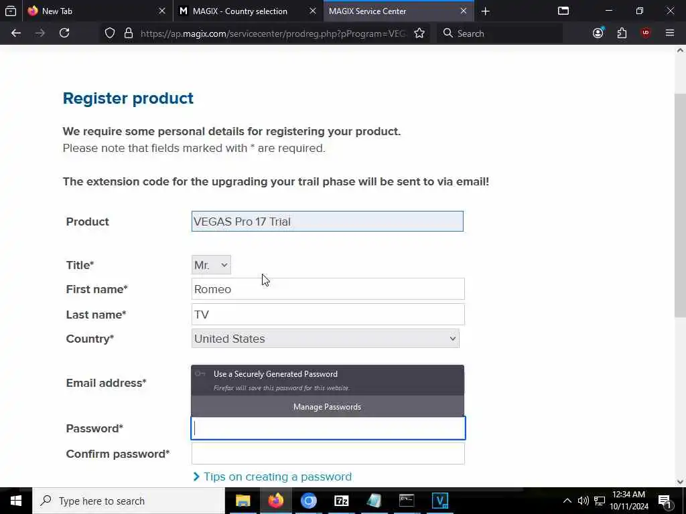Open the blue-ring browser taskbar icon
Viewport: 686px width, 514px height.
coord(308,501)
